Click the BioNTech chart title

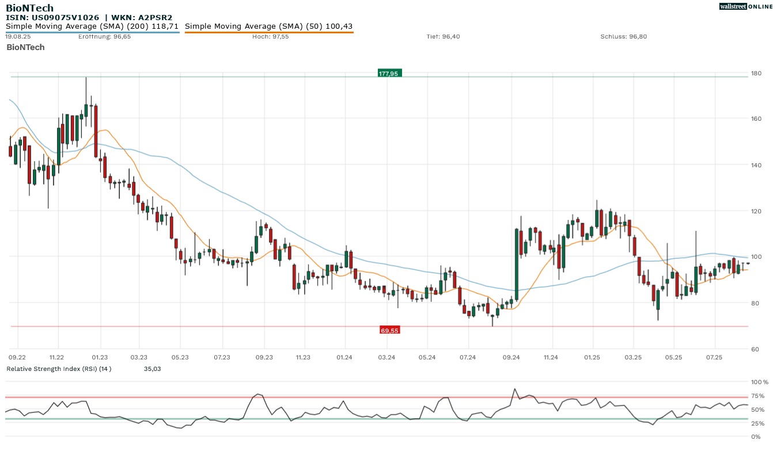point(30,7)
